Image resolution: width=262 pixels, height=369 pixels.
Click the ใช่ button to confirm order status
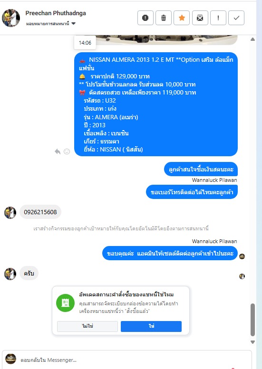tap(151, 326)
